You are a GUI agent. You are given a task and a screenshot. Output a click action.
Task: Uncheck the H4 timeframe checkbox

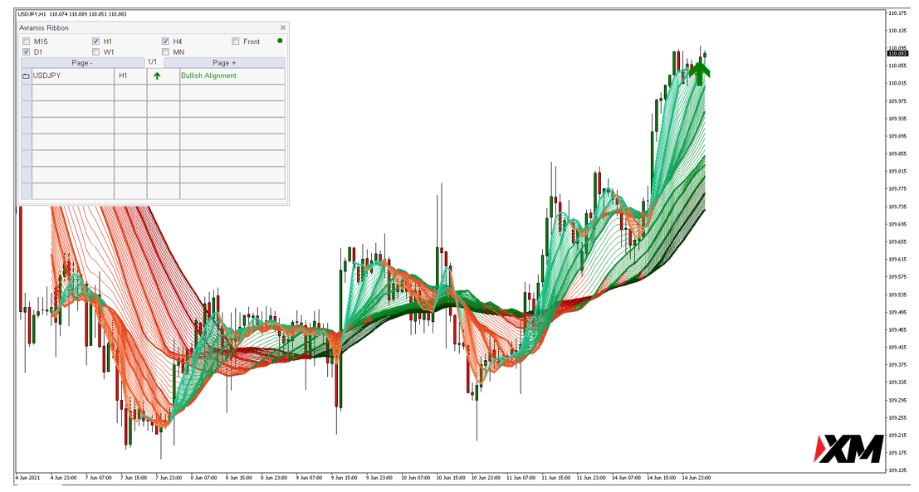[x=166, y=41]
